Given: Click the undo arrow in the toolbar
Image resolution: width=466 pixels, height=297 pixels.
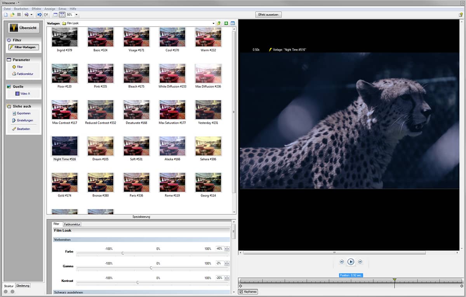Looking at the screenshot, I should click(39, 15).
